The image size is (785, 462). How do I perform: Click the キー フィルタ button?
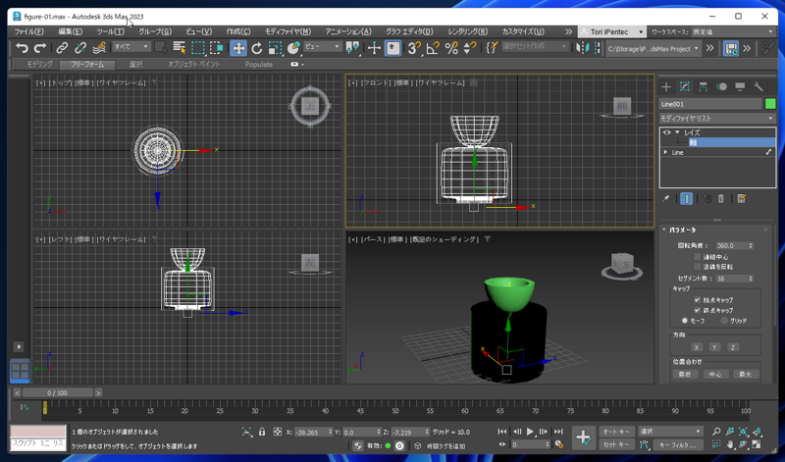point(678,444)
